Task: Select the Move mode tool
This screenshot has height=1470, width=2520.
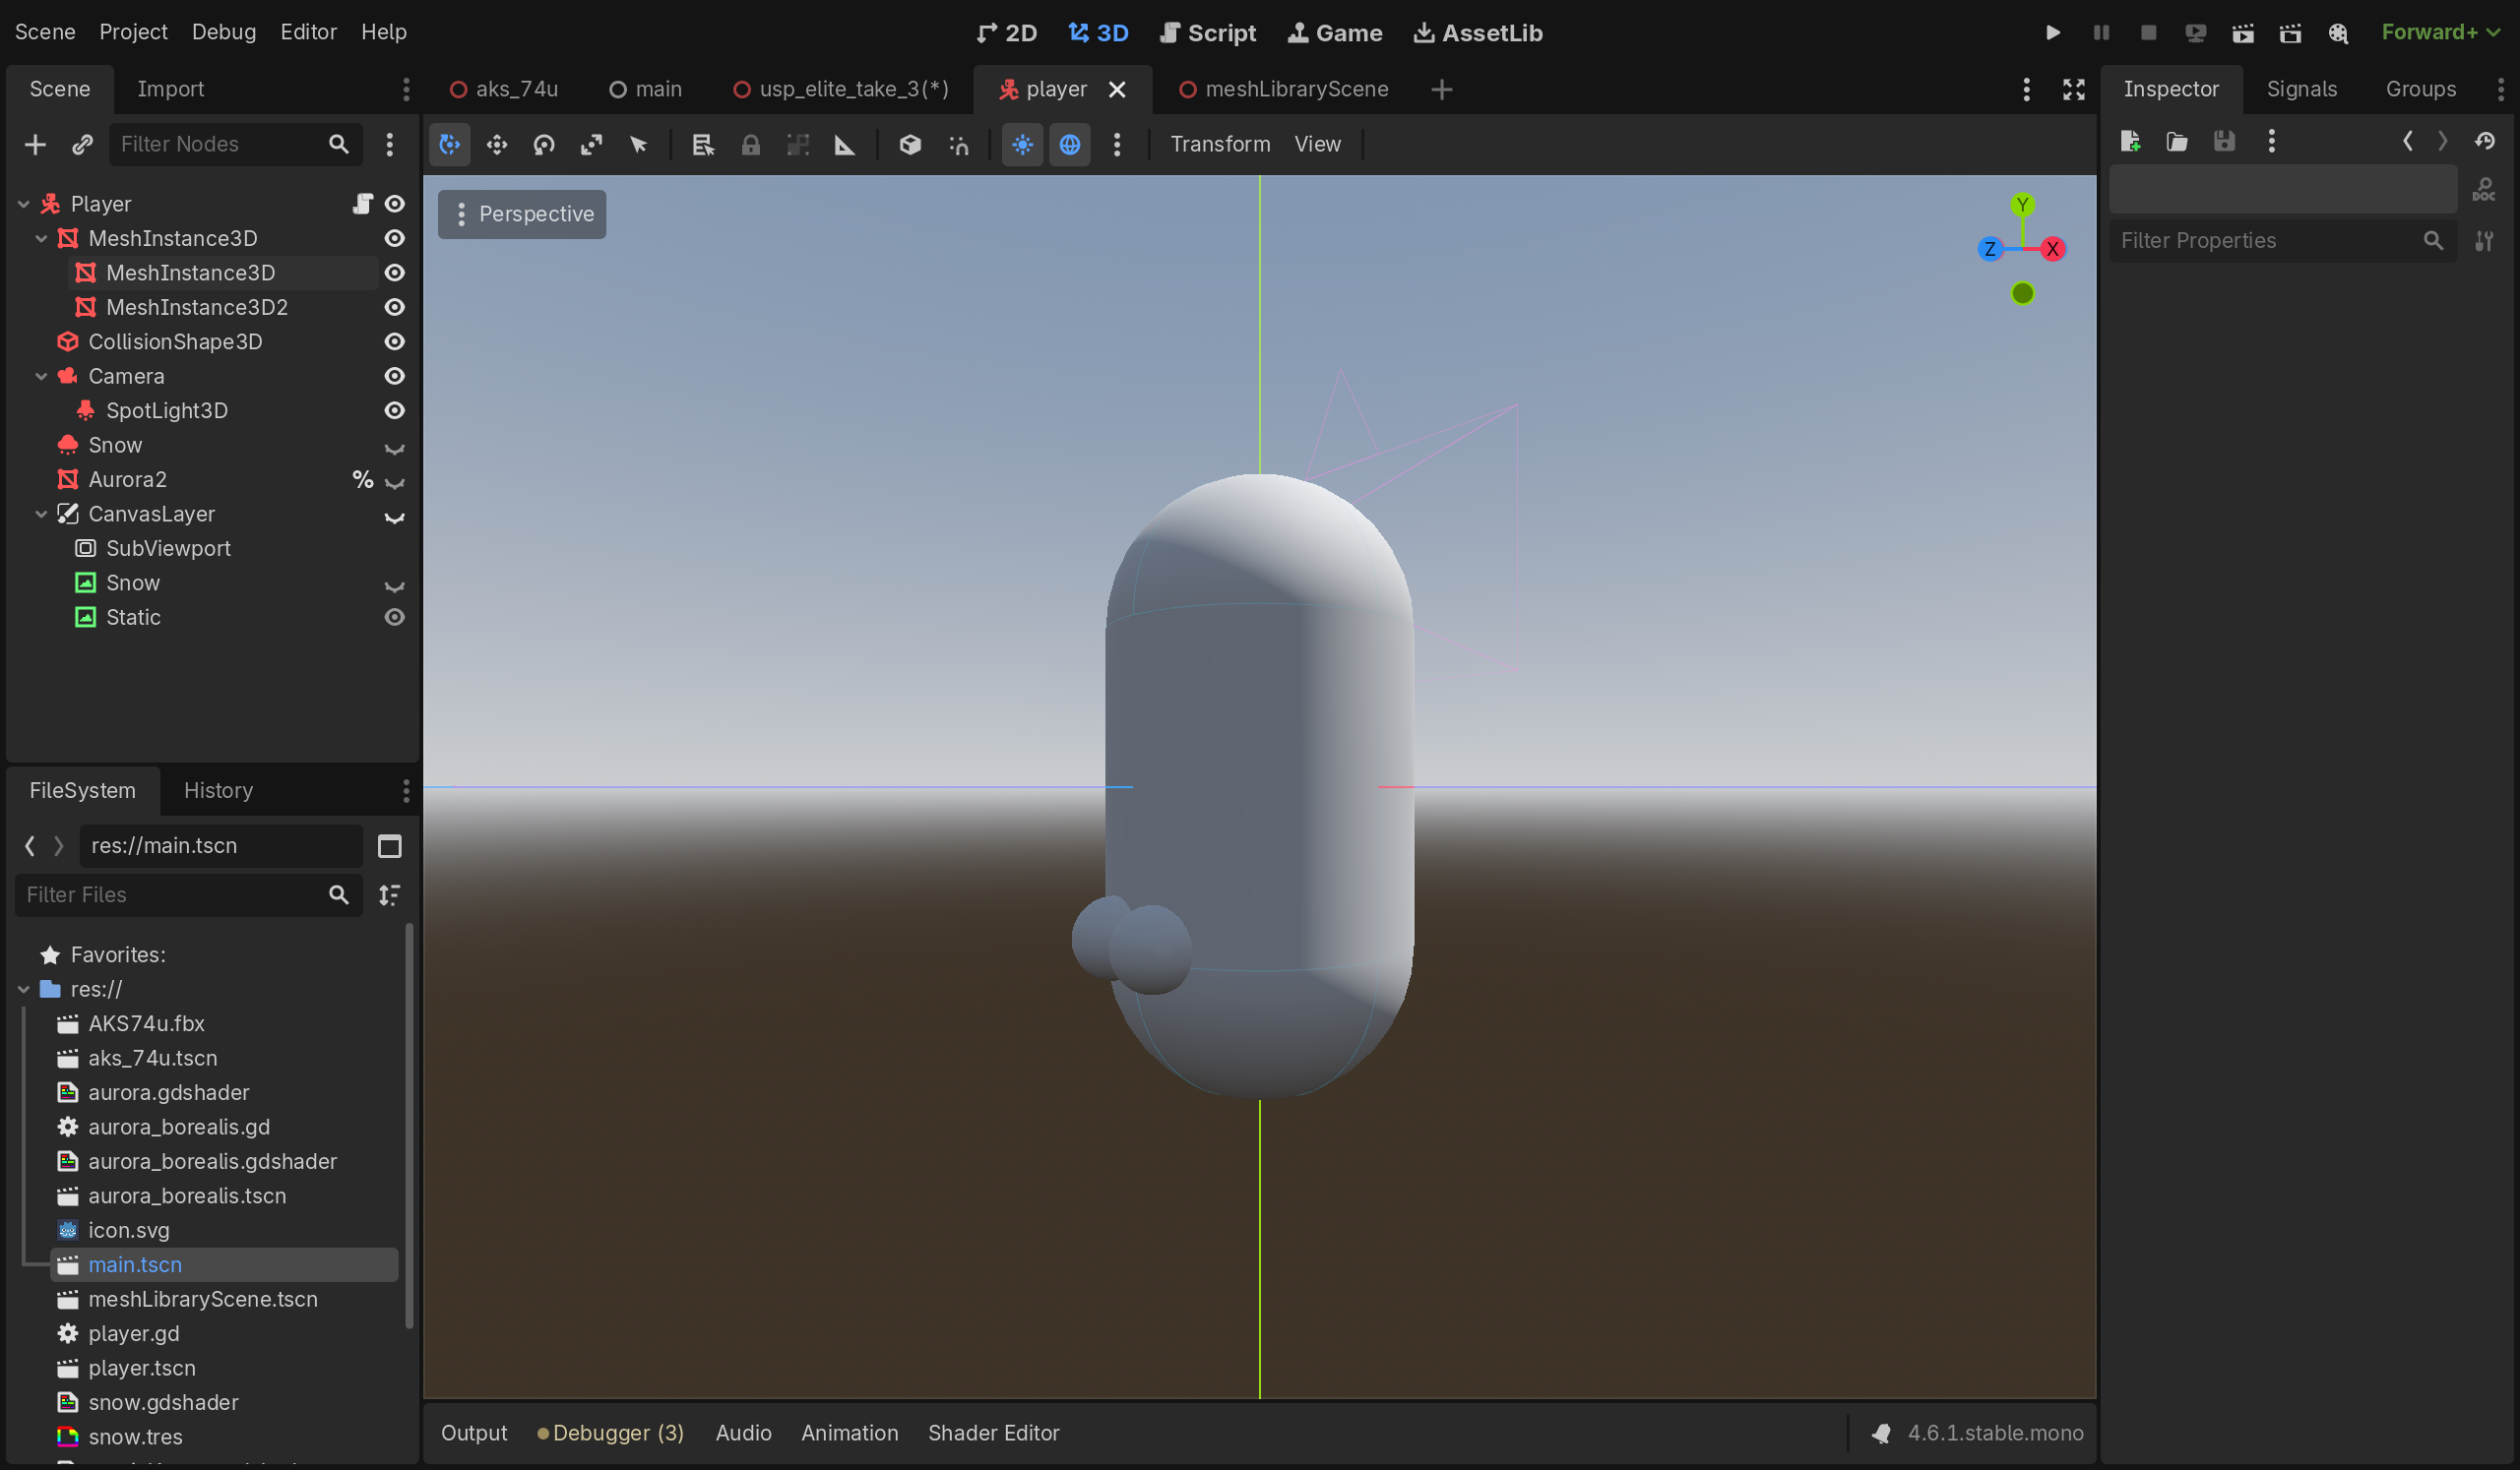Action: point(496,145)
